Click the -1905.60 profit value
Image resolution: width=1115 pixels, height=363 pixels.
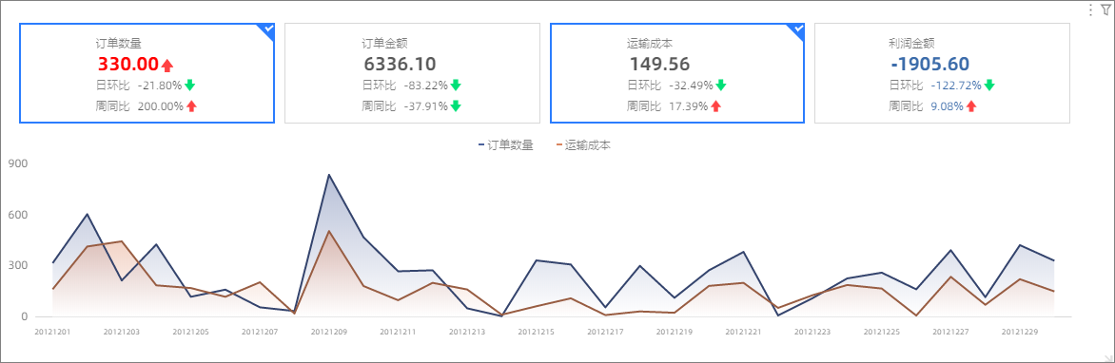930,64
